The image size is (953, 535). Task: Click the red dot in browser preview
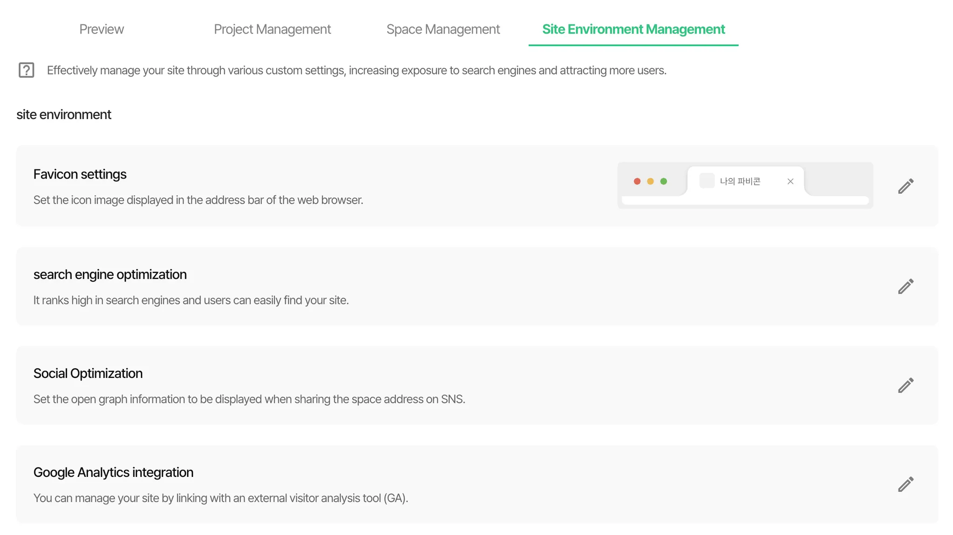point(637,181)
